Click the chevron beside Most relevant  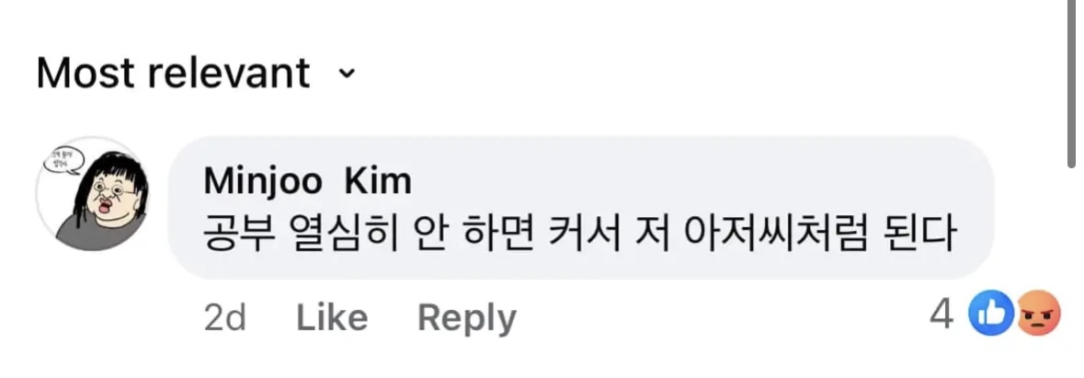coord(347,73)
